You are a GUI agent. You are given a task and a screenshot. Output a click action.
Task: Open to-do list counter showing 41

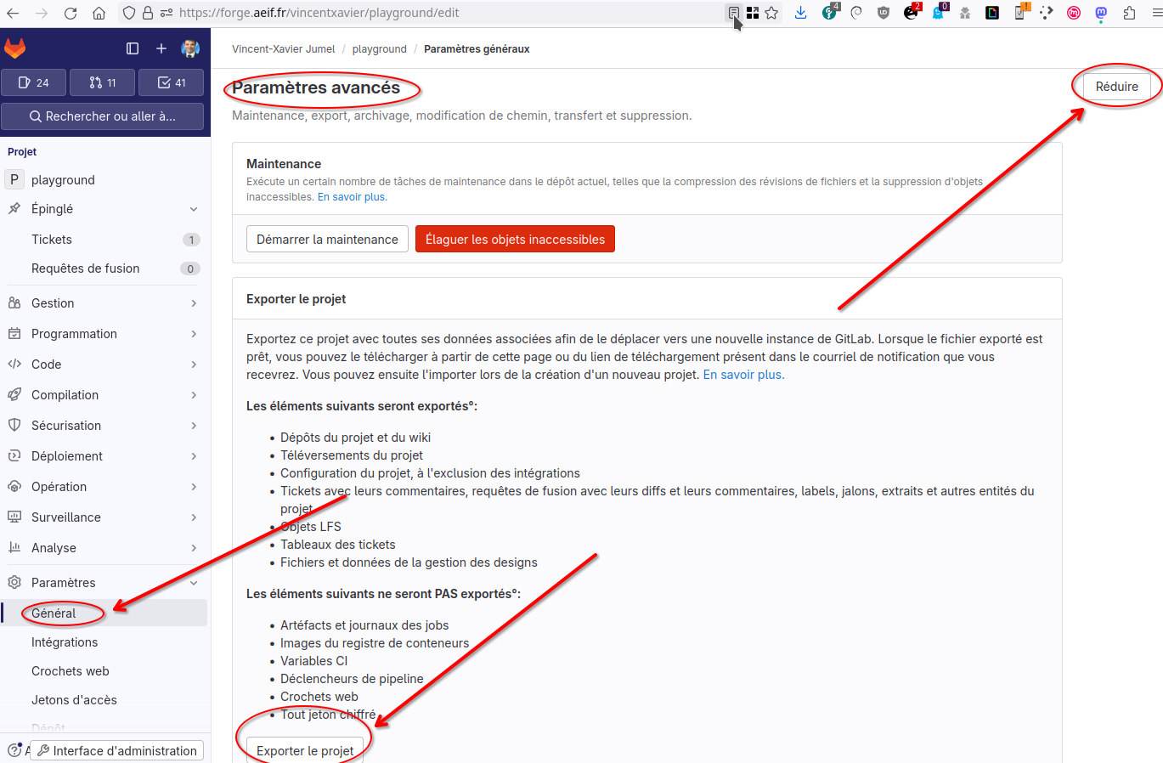click(x=171, y=82)
